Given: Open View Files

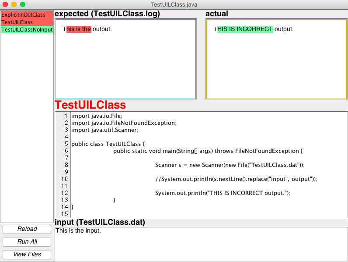Looking at the screenshot, I should 27,255.
